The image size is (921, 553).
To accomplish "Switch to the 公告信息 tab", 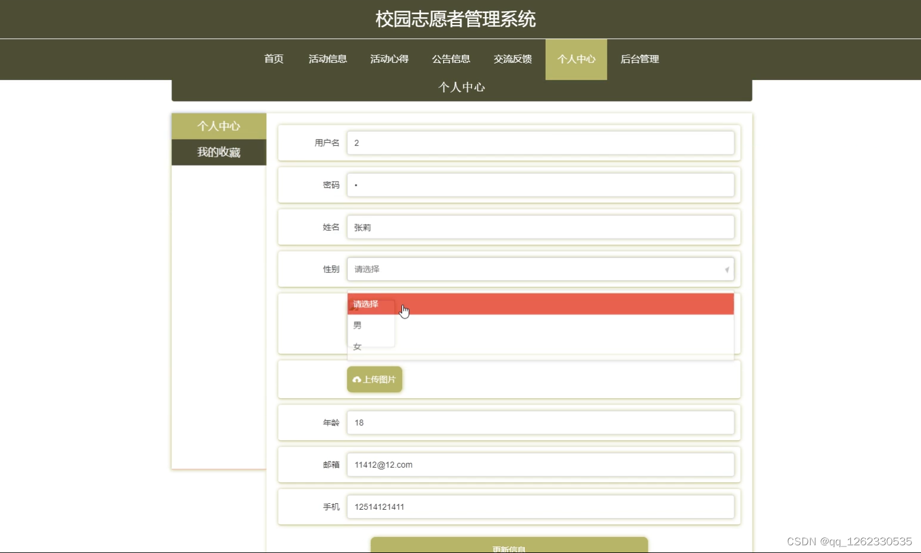I will pyautogui.click(x=451, y=59).
